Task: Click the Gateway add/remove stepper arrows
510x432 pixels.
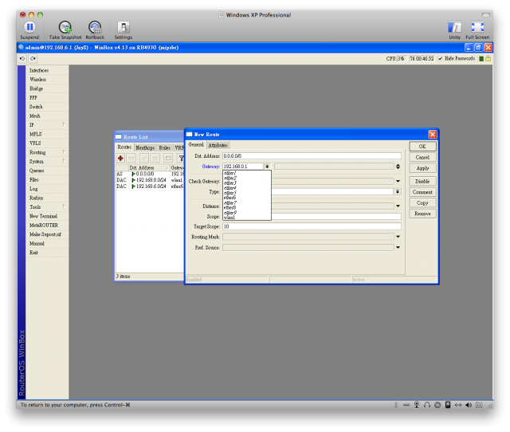Action: (398, 167)
